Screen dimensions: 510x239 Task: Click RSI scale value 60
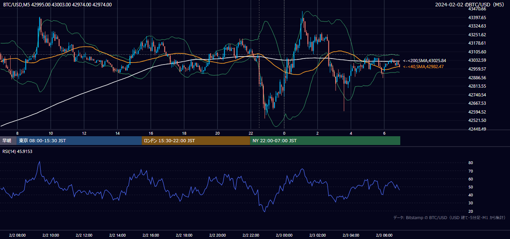(x=470, y=179)
